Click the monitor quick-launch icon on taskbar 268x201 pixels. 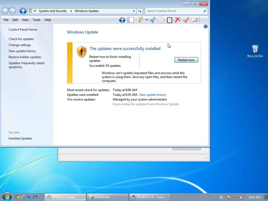29,197
